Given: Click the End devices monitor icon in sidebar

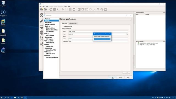Looking at the screenshot, I should [x=42, y=27].
